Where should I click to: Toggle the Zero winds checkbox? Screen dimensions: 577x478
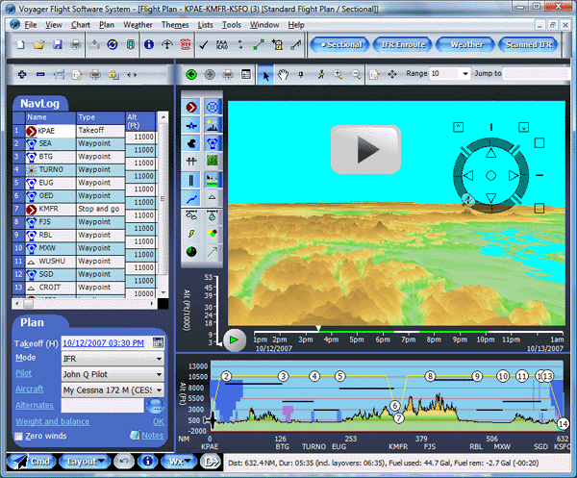pyautogui.click(x=18, y=437)
